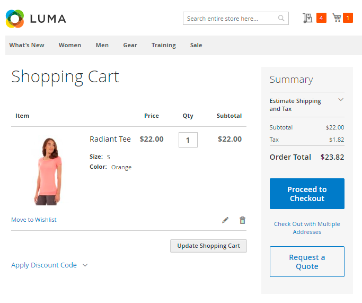Click the search magnifier icon

point(281,19)
